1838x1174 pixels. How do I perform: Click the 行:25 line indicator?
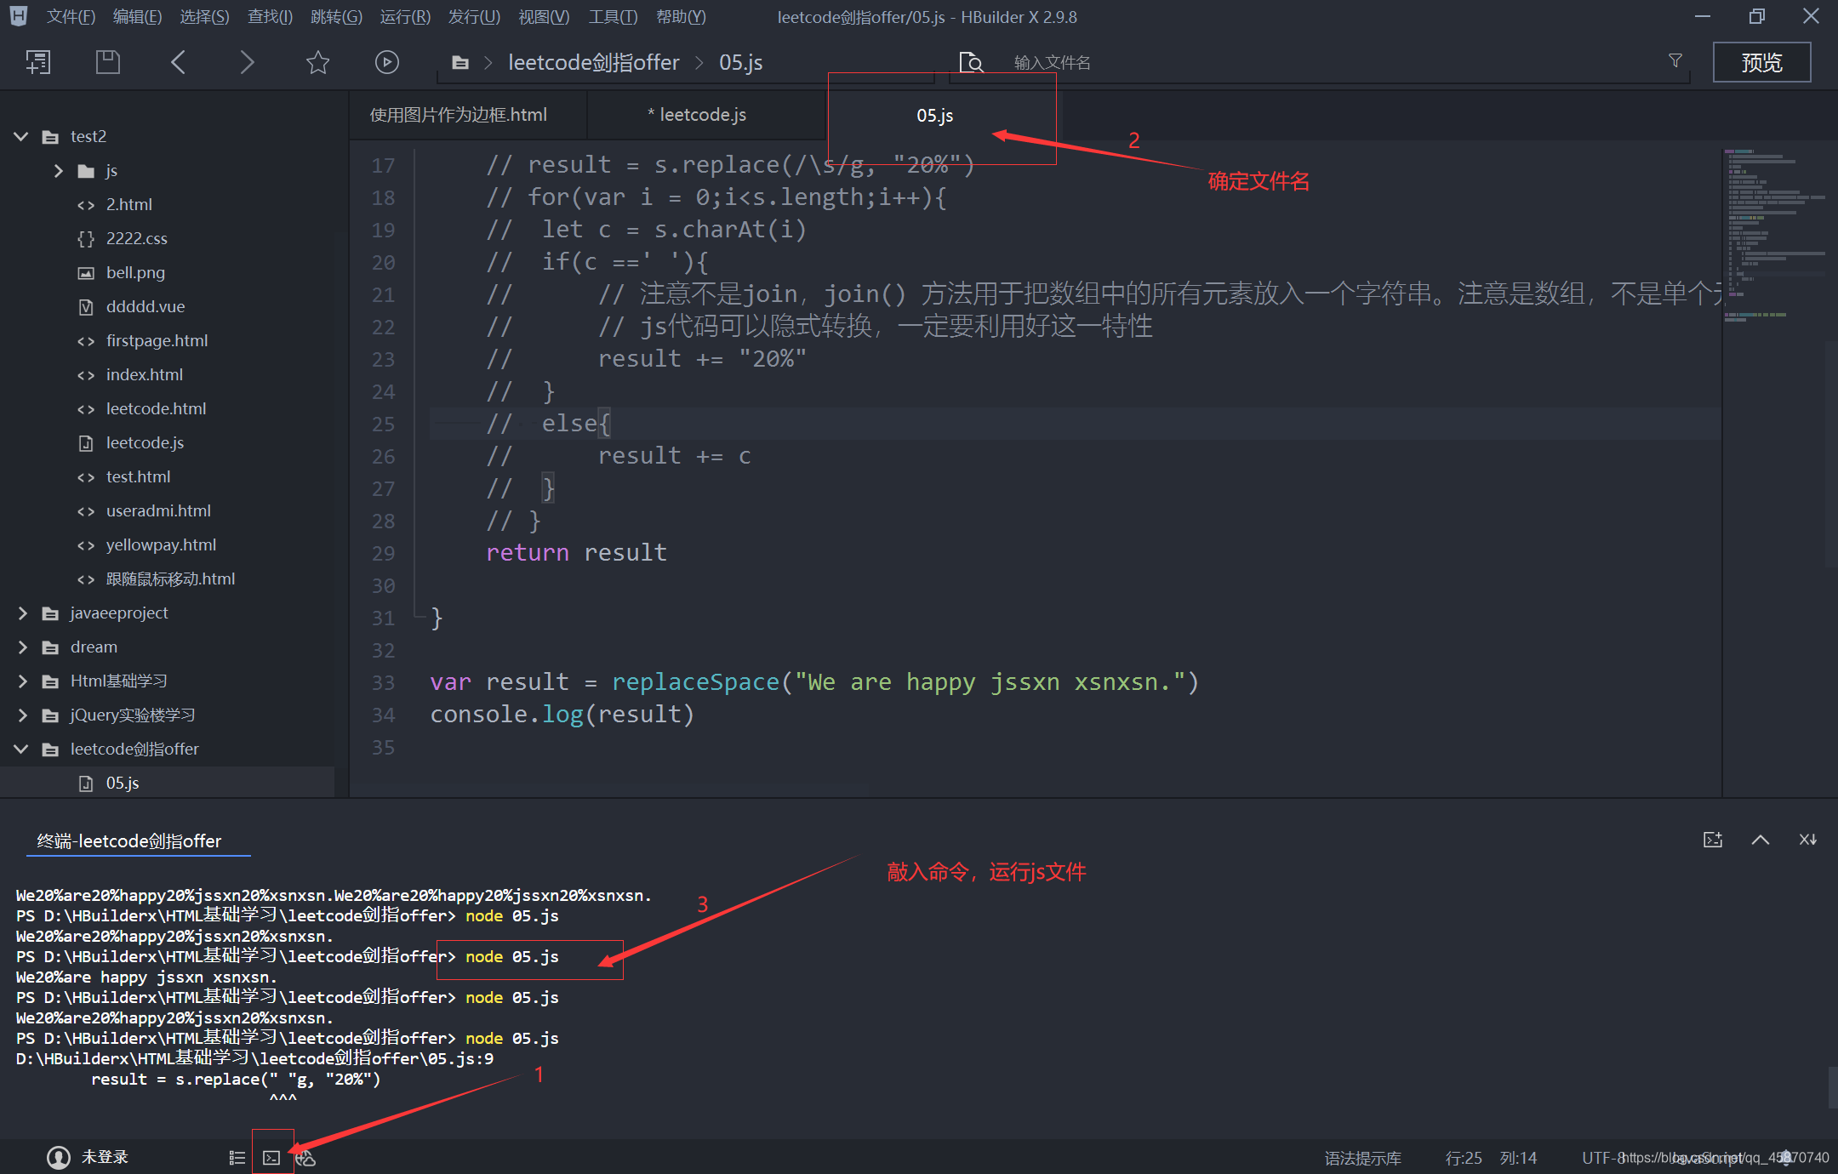pyautogui.click(x=1464, y=1158)
